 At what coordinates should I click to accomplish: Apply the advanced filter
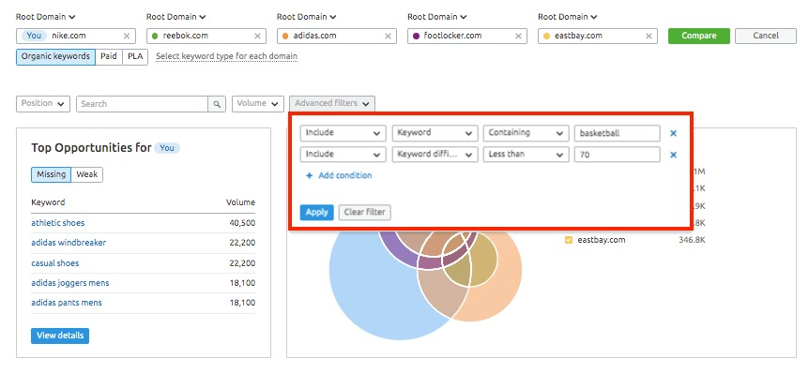(x=317, y=212)
